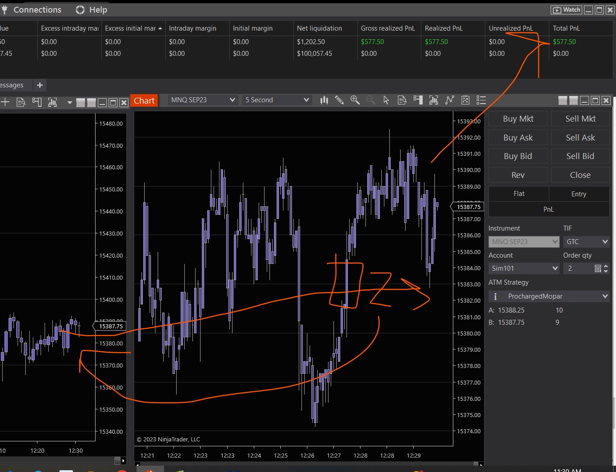The width and height of the screenshot is (616, 472).
Task: Open Indicators in MNQ chart toolbar
Action: point(433,100)
